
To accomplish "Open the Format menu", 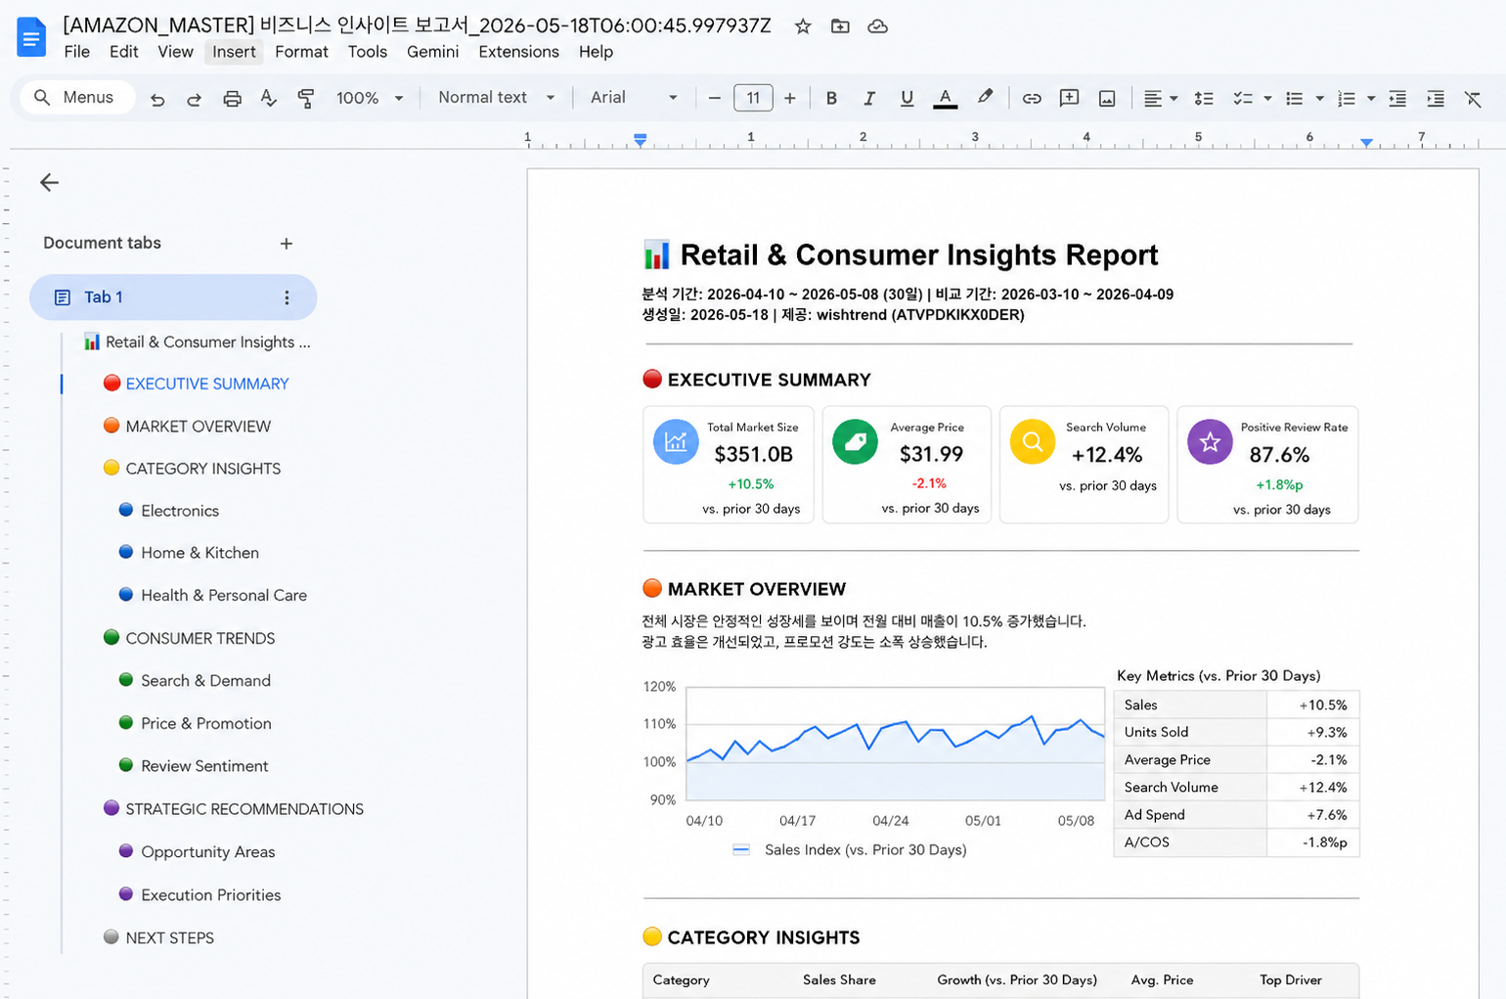I will (301, 52).
